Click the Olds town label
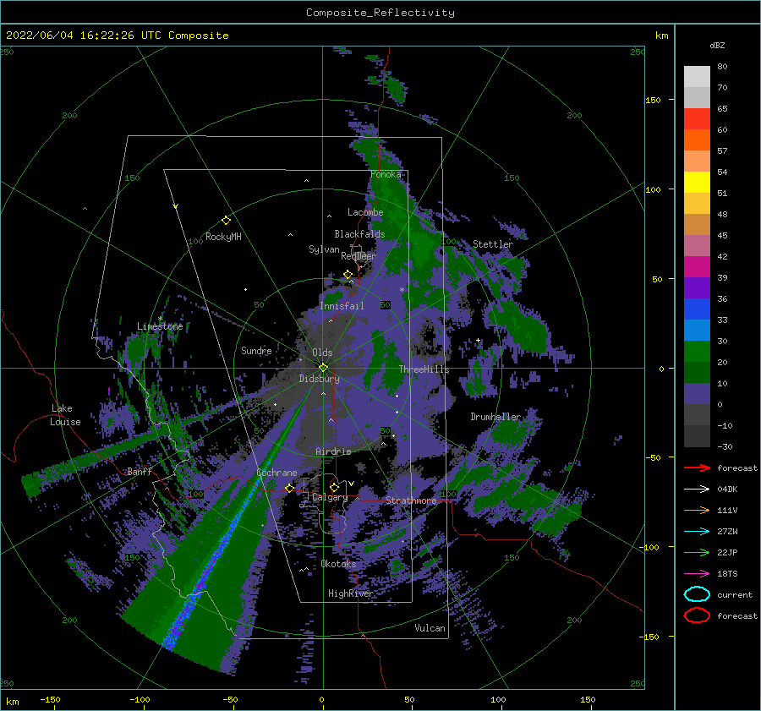The image size is (761, 711). click(322, 353)
